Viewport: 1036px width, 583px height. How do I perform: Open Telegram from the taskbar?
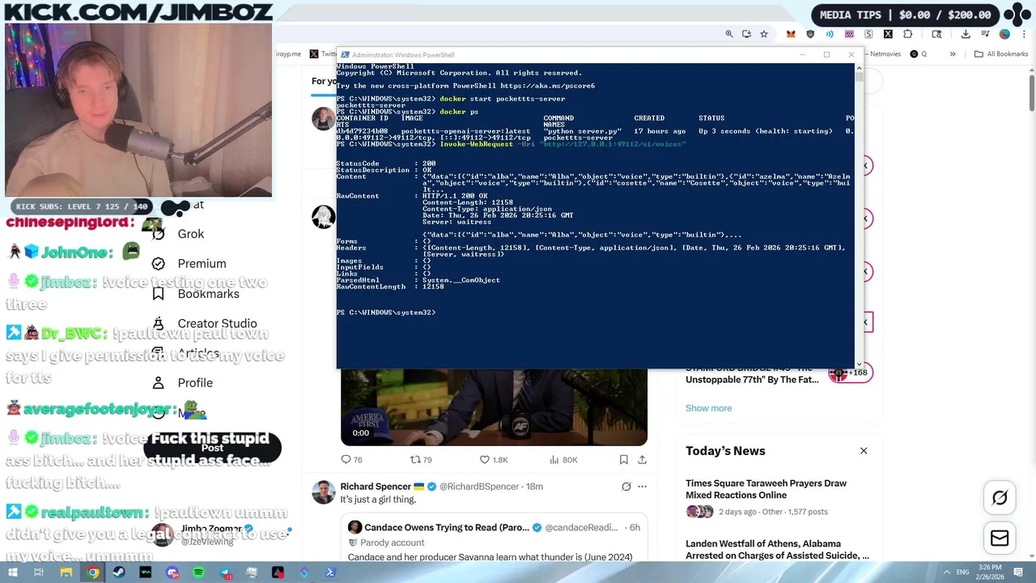pyautogui.click(x=225, y=572)
